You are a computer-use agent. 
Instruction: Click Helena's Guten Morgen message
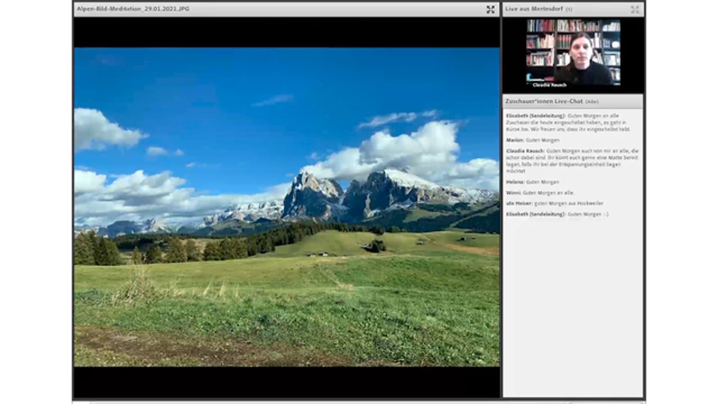pos(542,182)
